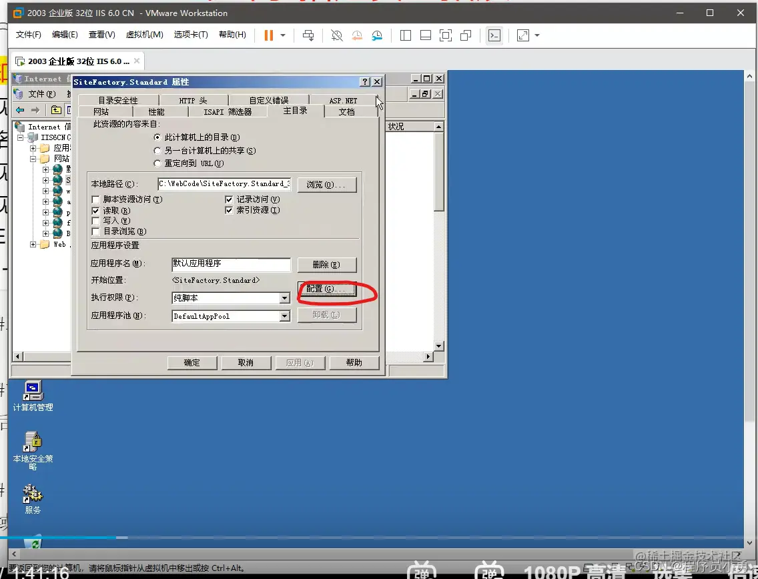Switch to the 文档 tab
758x579 pixels.
[346, 111]
